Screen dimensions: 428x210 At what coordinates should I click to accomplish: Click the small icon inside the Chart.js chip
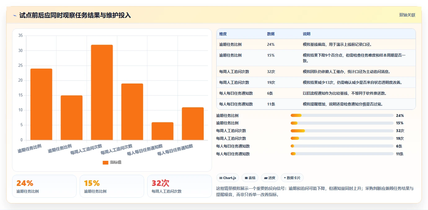pos(221,178)
